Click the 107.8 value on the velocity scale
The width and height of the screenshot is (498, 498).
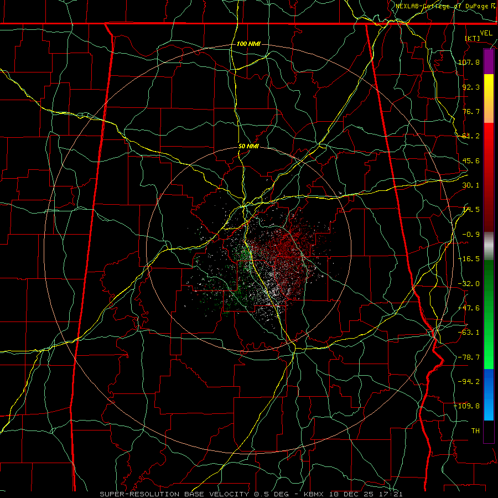pyautogui.click(x=469, y=62)
